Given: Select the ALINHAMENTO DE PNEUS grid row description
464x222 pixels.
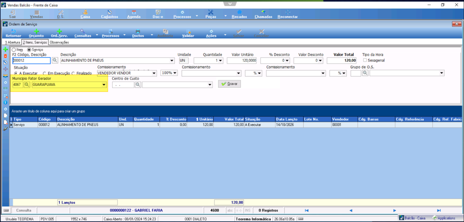Looking at the screenshot, I should pyautogui.click(x=78, y=125).
